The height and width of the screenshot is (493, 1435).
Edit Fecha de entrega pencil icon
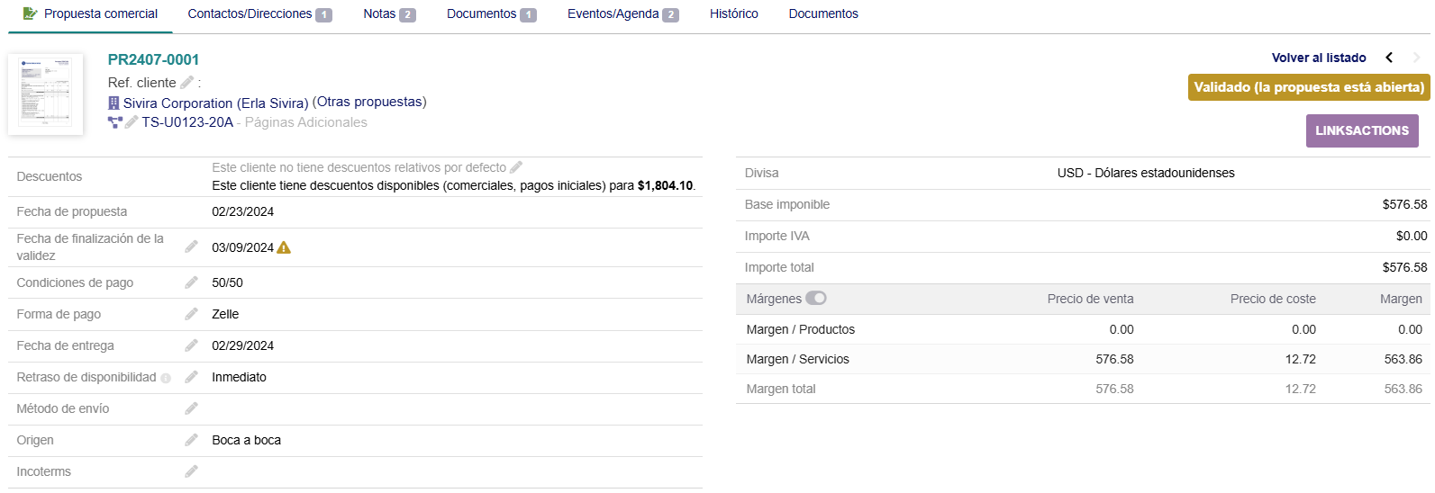tap(191, 345)
